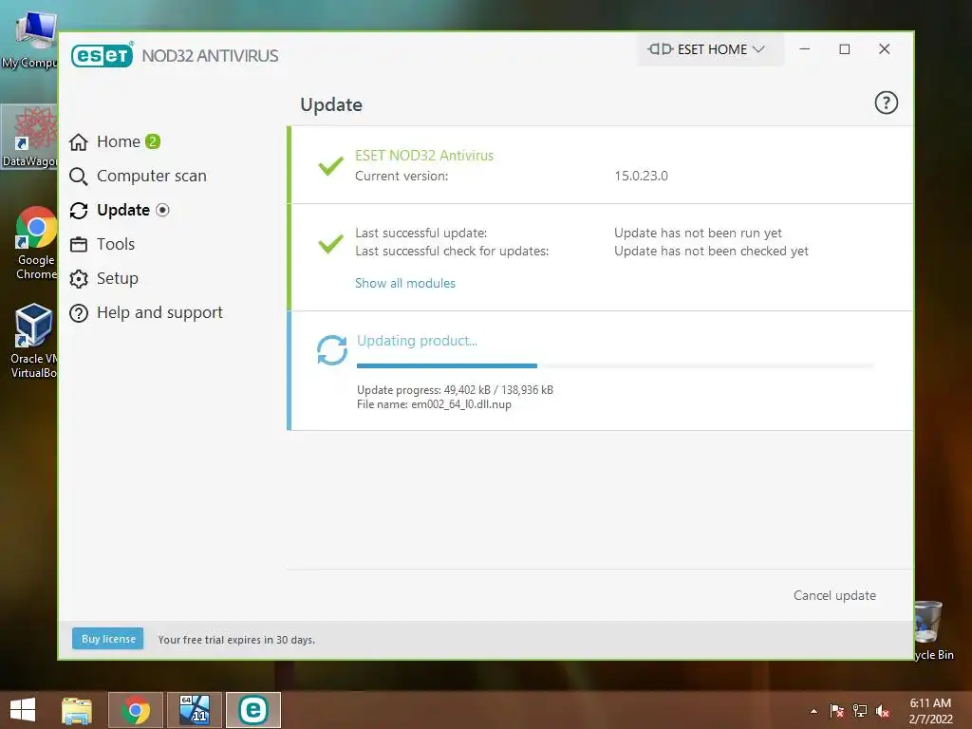Viewport: 972px width, 729px height.
Task: Click the Tools briefcase icon
Action: click(x=79, y=245)
